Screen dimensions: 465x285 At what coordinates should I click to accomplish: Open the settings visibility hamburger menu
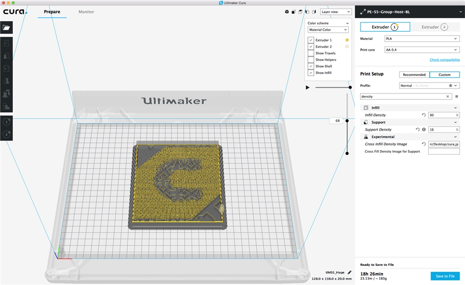tap(456, 97)
